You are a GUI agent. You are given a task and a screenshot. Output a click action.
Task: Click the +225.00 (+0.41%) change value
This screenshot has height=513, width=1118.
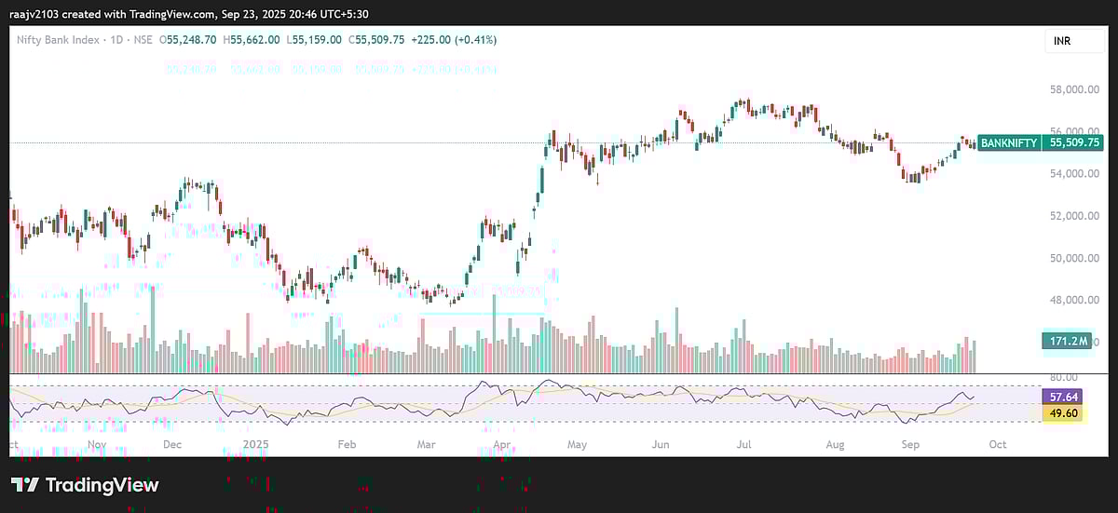pyautogui.click(x=454, y=40)
